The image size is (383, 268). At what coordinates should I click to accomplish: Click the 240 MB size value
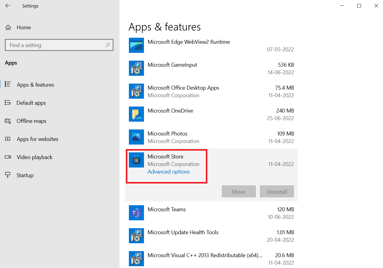pos(285,110)
